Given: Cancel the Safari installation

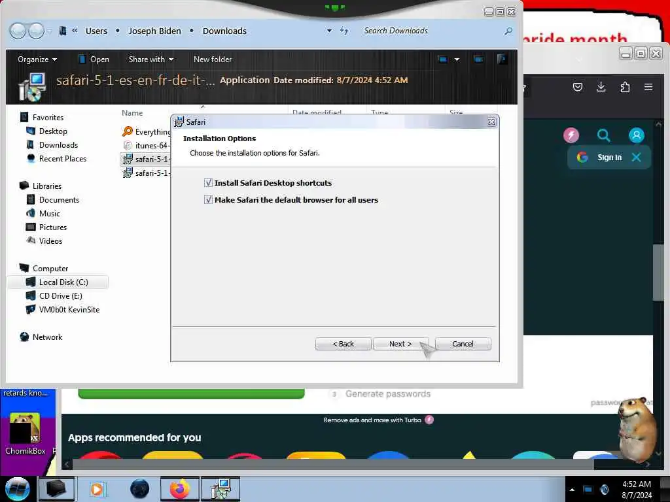Looking at the screenshot, I should coord(463,344).
